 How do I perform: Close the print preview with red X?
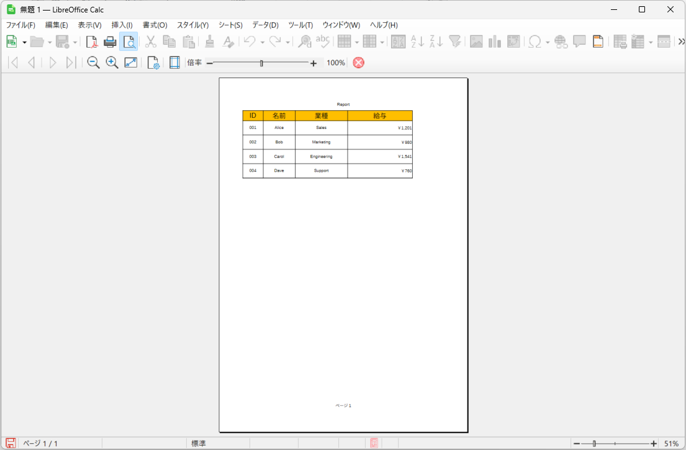click(358, 63)
